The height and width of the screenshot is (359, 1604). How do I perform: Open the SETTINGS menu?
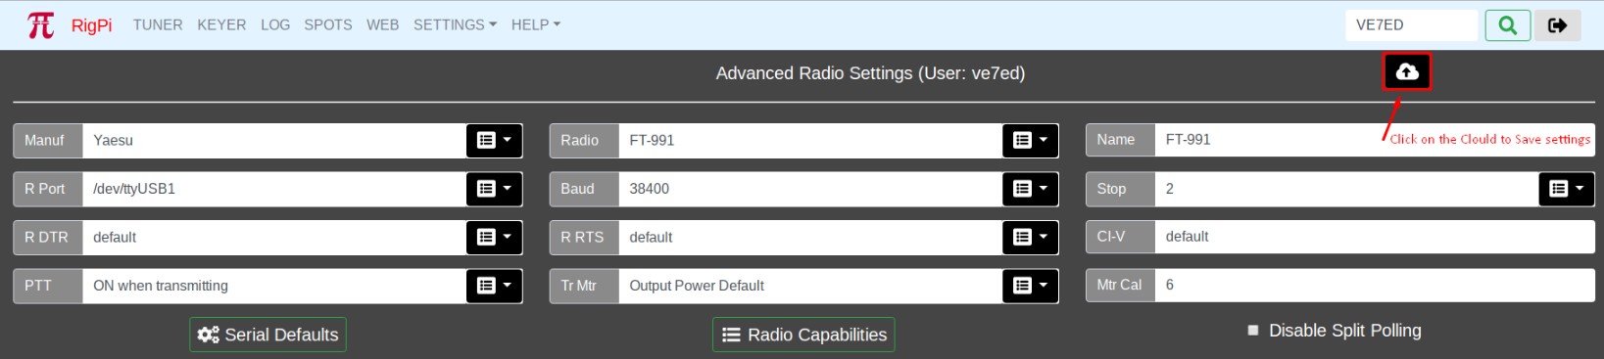pos(455,24)
